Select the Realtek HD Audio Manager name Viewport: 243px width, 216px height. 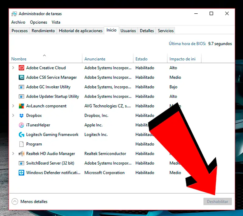[x=50, y=153]
